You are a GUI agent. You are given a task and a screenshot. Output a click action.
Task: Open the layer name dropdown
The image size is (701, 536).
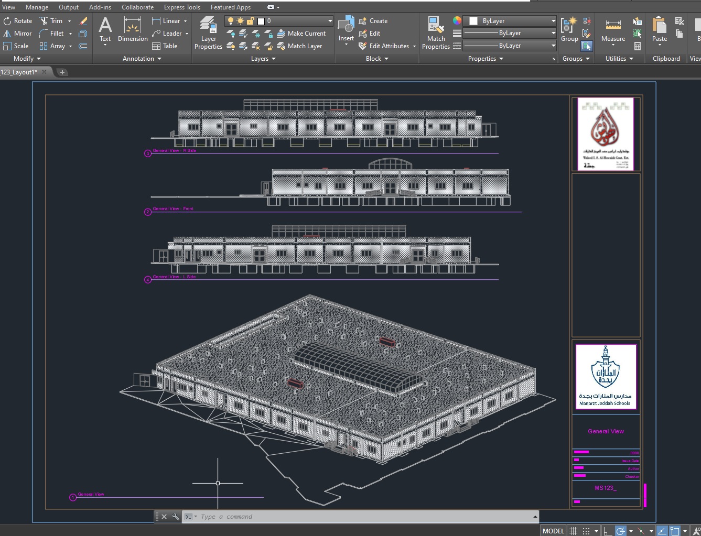pyautogui.click(x=330, y=21)
